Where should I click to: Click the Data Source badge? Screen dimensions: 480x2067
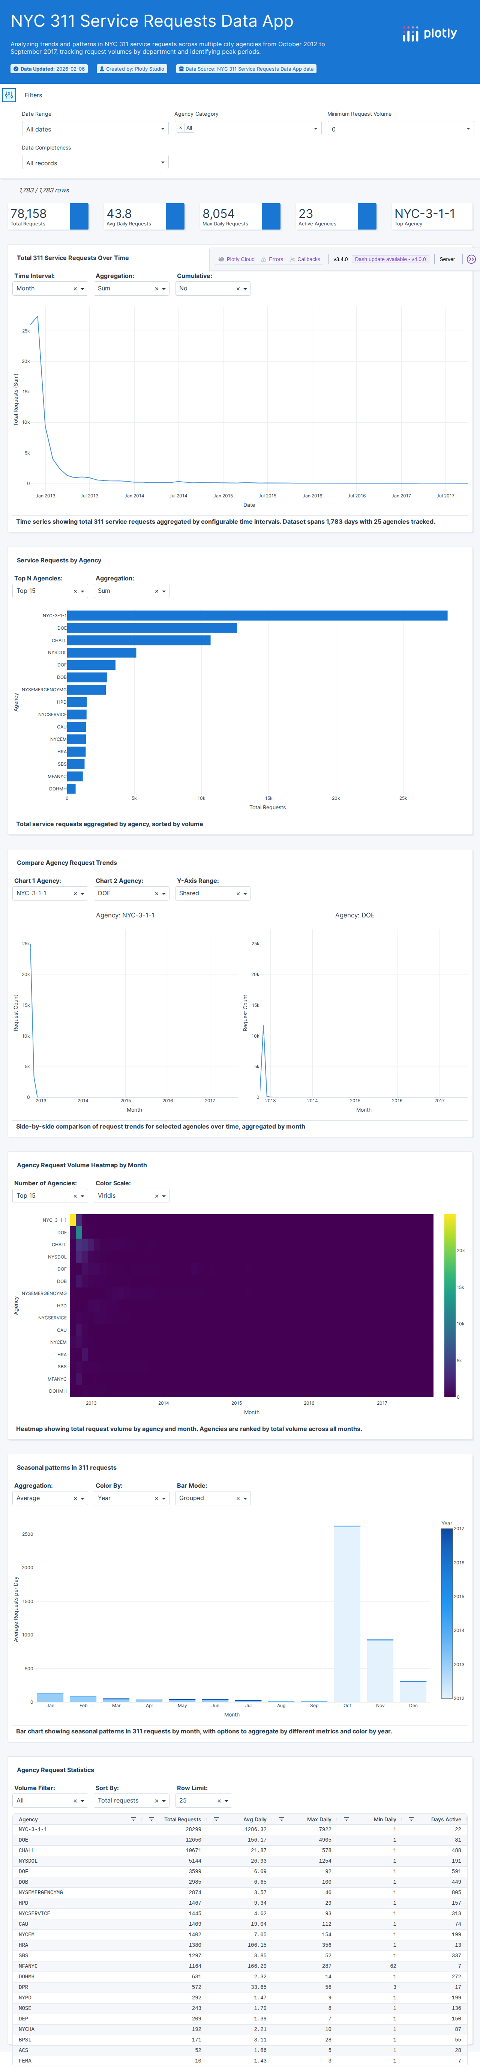point(246,69)
